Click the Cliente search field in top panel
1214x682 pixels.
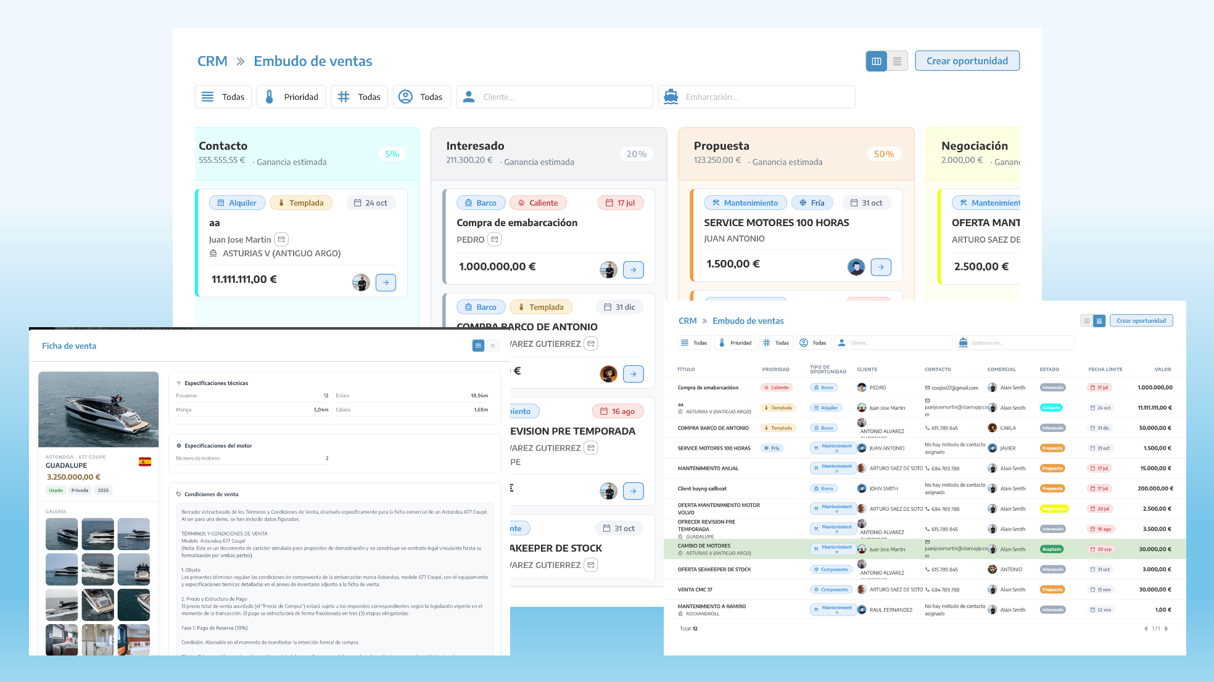[x=555, y=97]
